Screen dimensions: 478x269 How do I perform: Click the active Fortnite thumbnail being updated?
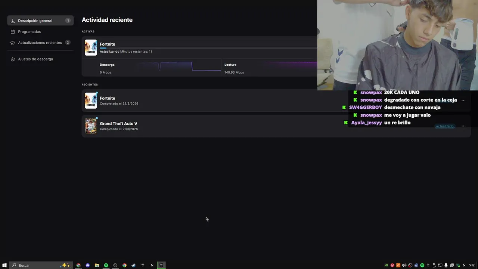91,47
